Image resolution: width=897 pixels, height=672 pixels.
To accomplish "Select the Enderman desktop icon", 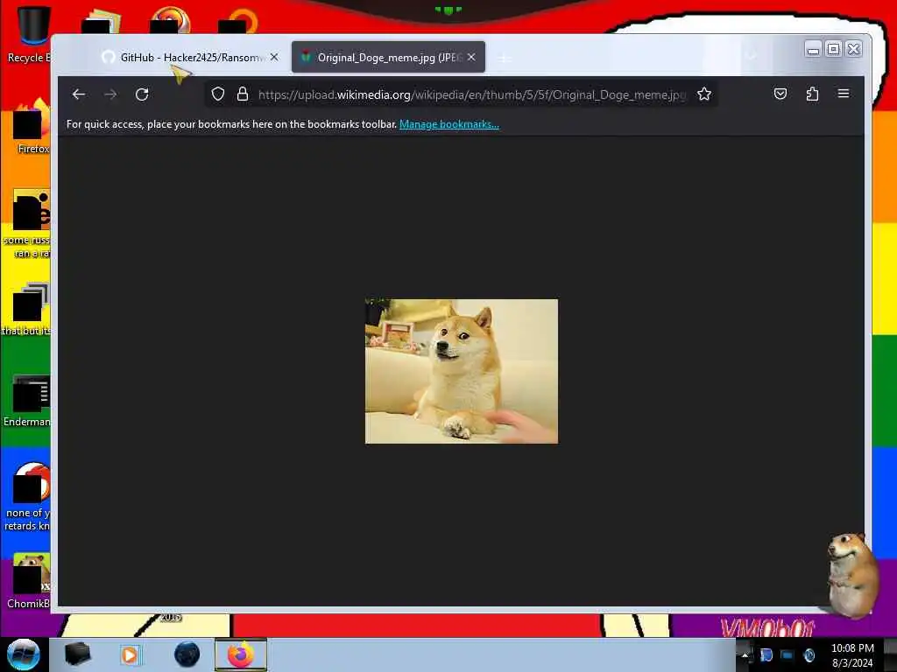I will (x=29, y=401).
